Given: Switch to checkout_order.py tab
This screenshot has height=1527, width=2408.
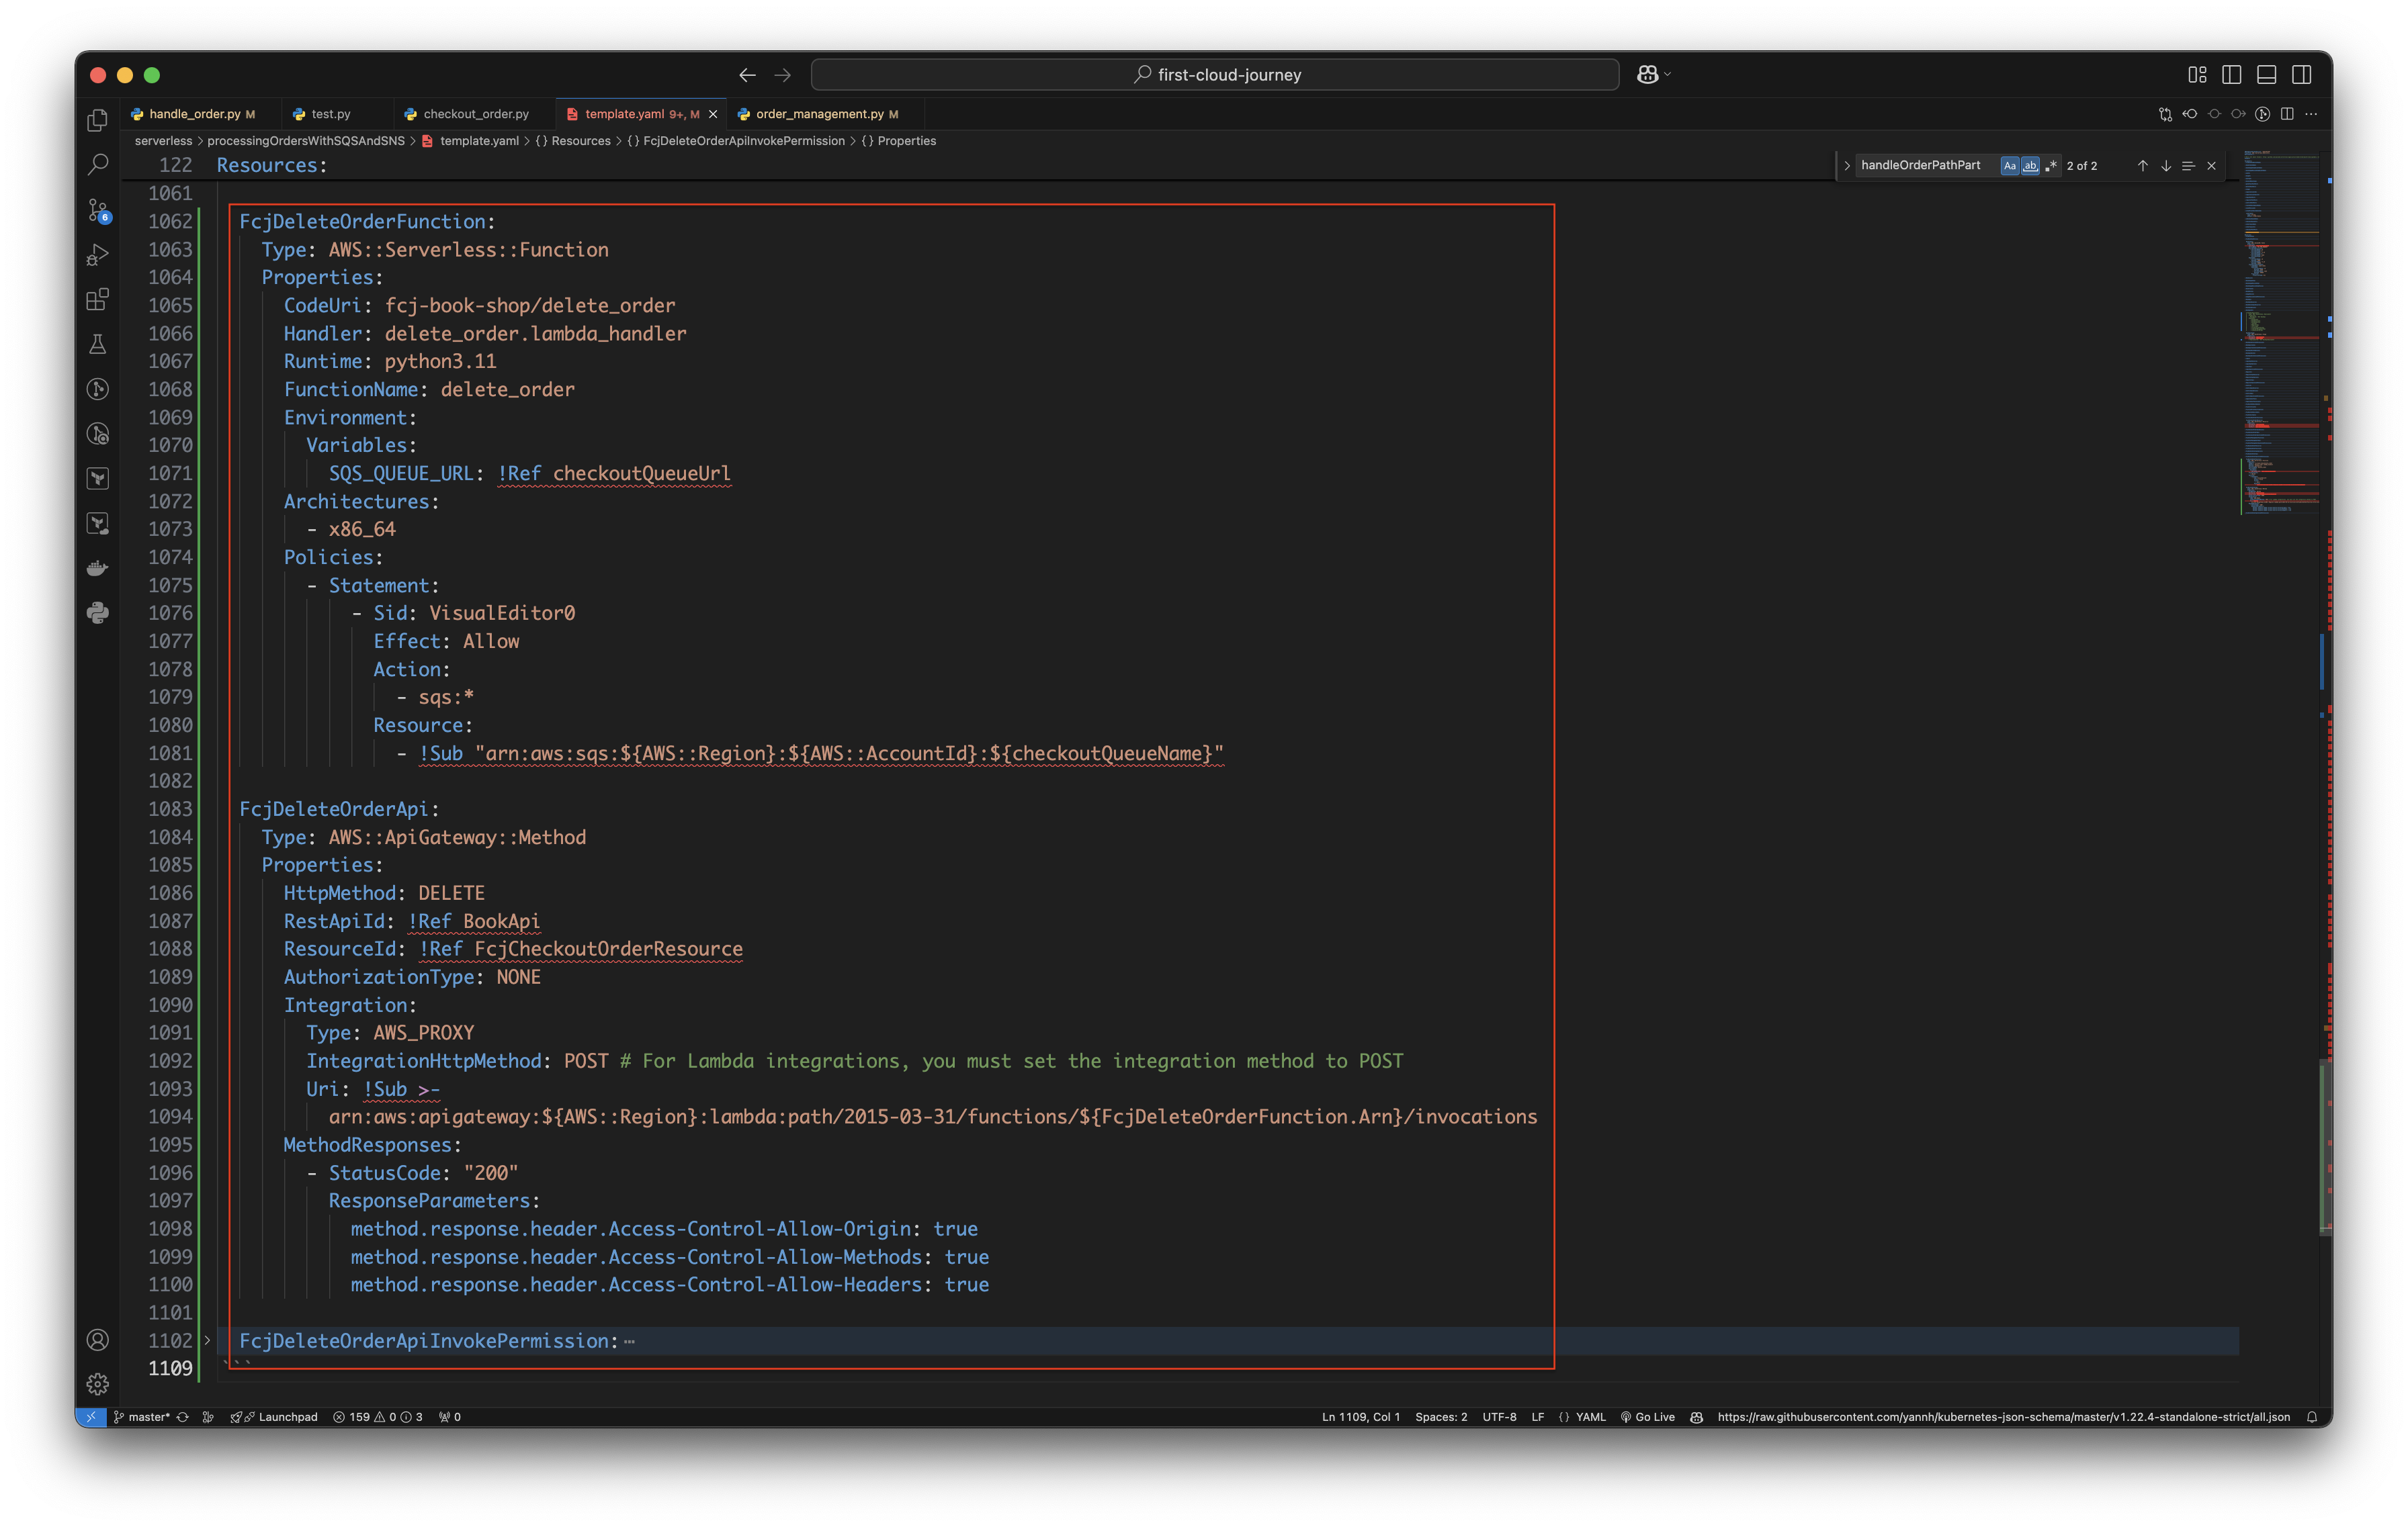Looking at the screenshot, I should (x=476, y=114).
